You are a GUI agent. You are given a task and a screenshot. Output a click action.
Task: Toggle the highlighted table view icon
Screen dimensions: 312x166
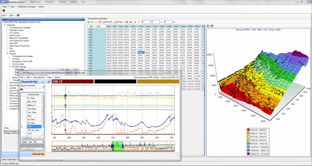tap(100, 22)
